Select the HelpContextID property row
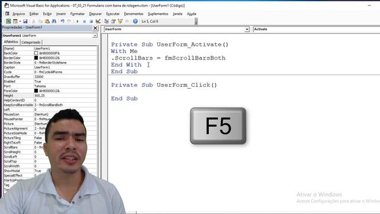This screenshot has width=380, height=214. tap(50, 100)
